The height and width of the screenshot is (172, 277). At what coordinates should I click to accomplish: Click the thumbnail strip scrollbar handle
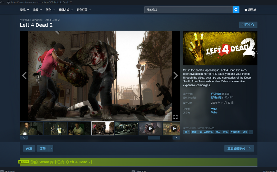[154, 138]
